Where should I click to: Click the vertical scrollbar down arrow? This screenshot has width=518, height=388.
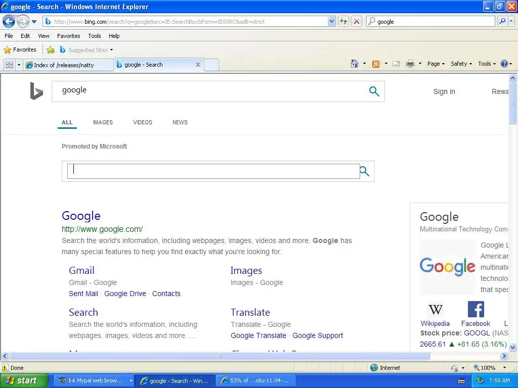pos(513,347)
